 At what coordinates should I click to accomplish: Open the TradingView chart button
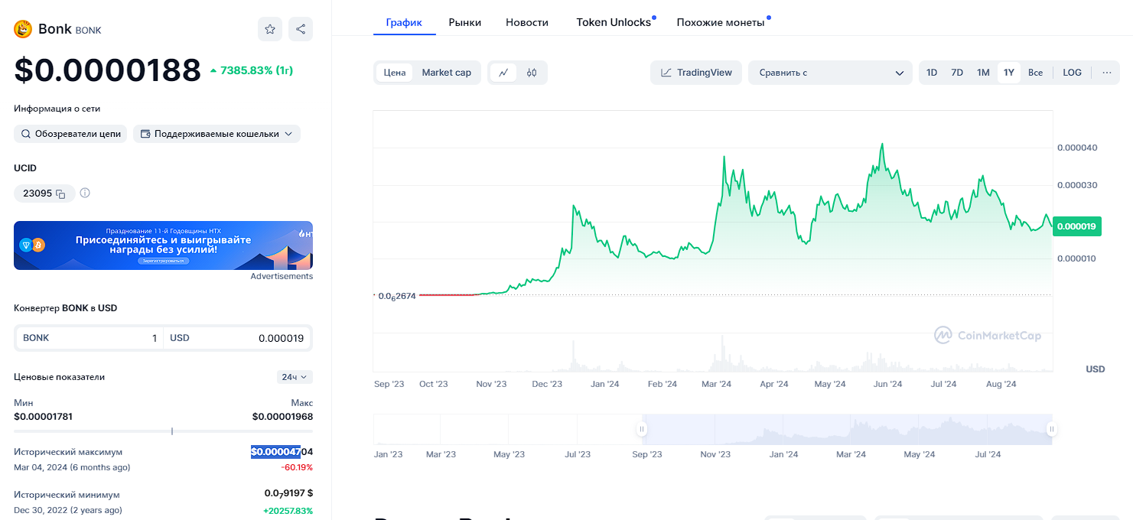click(x=696, y=73)
